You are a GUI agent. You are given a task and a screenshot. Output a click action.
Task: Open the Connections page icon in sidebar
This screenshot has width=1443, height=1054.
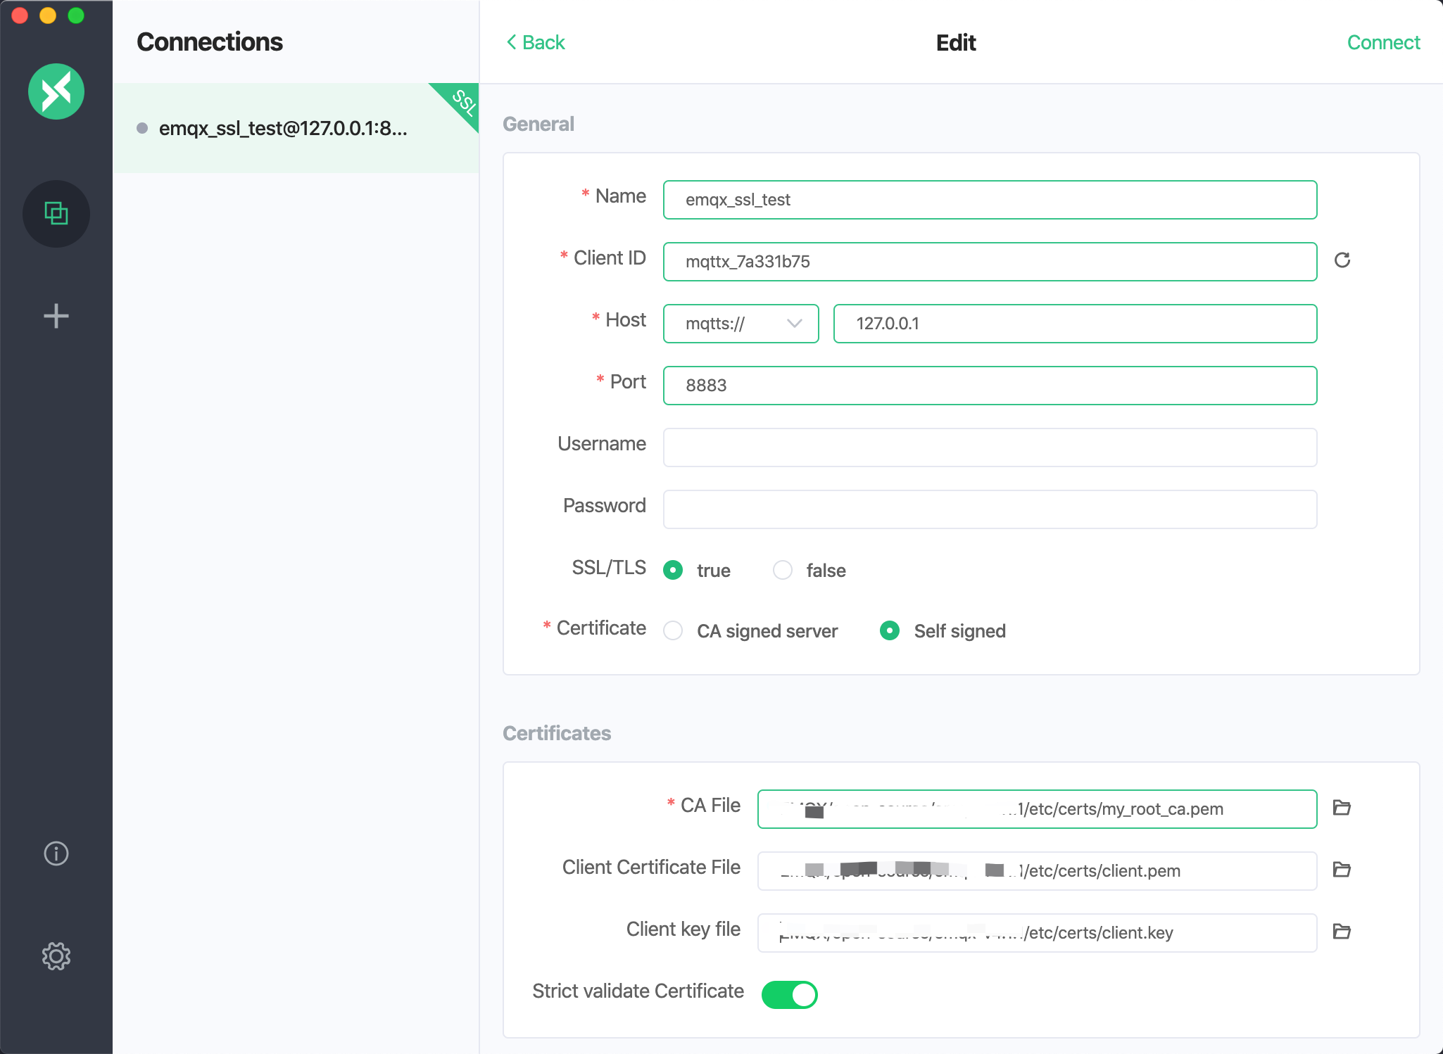[x=56, y=213]
